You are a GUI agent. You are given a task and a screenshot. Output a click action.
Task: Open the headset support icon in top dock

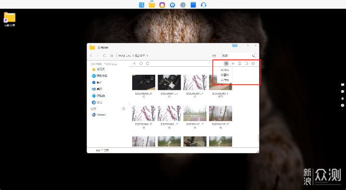pyautogui.click(x=203, y=5)
